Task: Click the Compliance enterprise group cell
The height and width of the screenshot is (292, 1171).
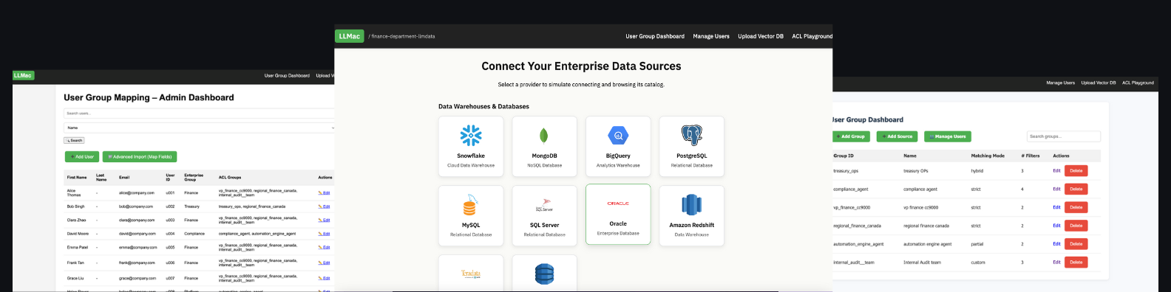Action: [194, 234]
